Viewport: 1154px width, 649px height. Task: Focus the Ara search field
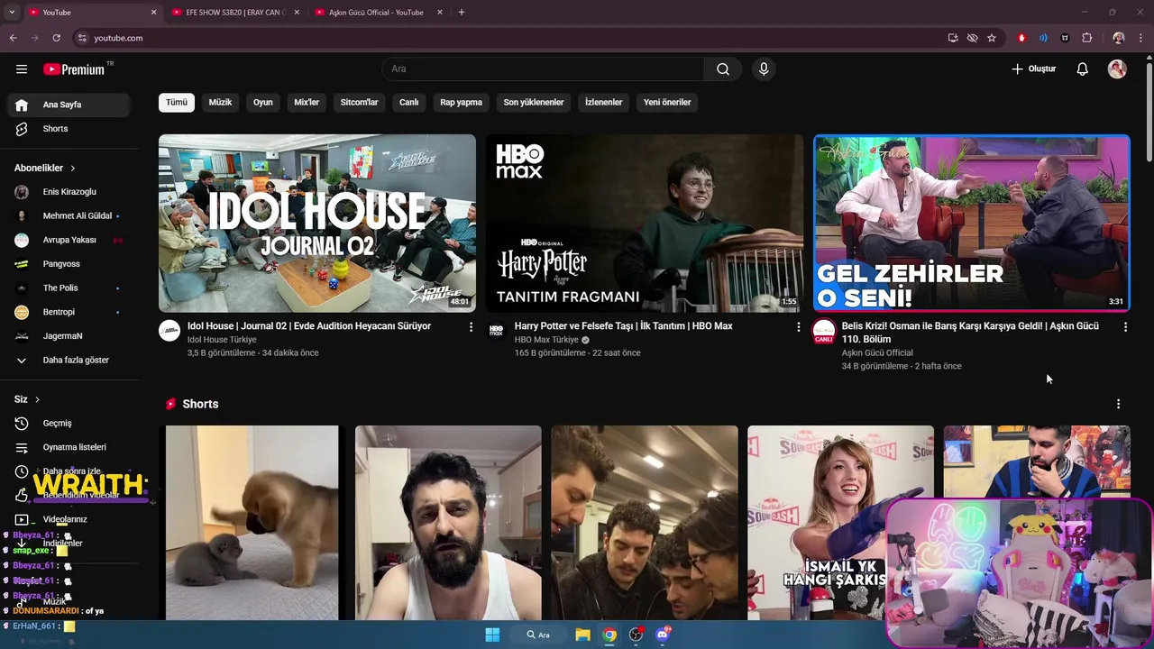tap(544, 69)
